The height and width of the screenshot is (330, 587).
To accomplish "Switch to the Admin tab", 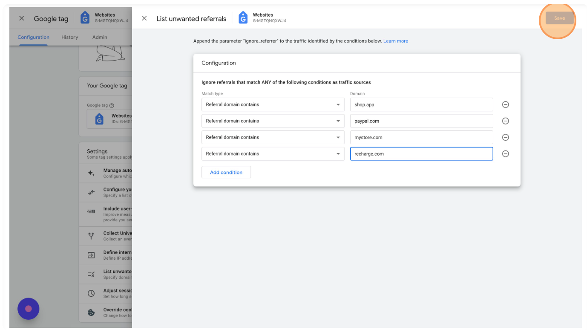I will (100, 37).
